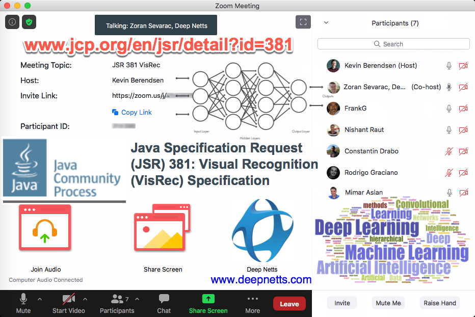Click the Raise Hand button
Screen dimensions: 475x317
coord(439,303)
